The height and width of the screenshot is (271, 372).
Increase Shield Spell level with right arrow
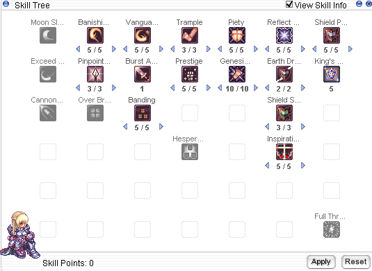tap(303, 127)
